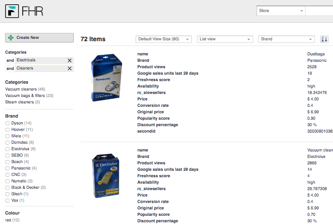Screen dimensions: 333x224
Task: Remove the Cleaners category filter
Action: point(70,68)
